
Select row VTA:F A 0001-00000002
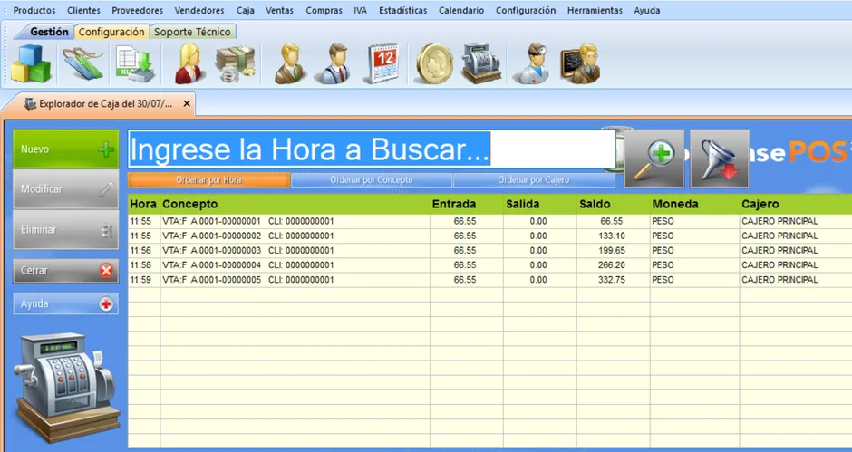pos(489,236)
